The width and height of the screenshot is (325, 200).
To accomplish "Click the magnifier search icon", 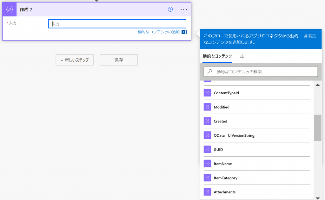I will click(210, 72).
